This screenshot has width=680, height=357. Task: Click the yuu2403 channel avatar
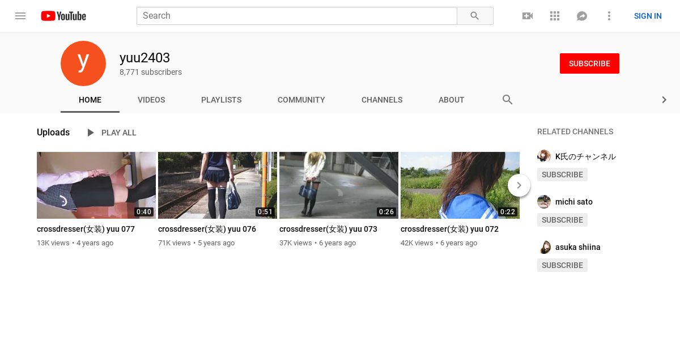[x=83, y=63]
